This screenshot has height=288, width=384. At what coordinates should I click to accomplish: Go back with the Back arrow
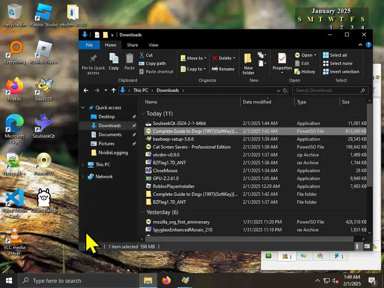pyautogui.click(x=86, y=90)
